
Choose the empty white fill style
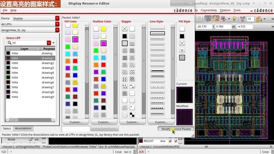182,29
